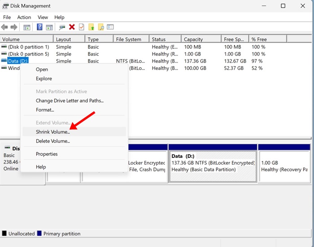
Task: Sort by the File System column header
Action: [131, 39]
